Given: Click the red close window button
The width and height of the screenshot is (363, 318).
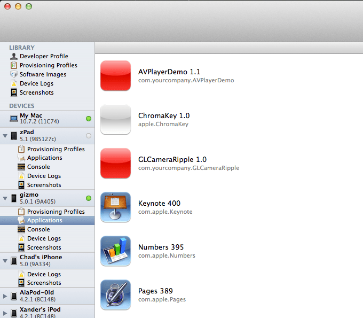Looking at the screenshot, I should pos(7,6).
